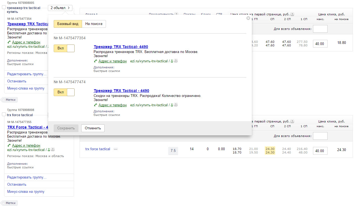Click Редактировать группу for тренажер trx tactical group

pyautogui.click(x=27, y=74)
